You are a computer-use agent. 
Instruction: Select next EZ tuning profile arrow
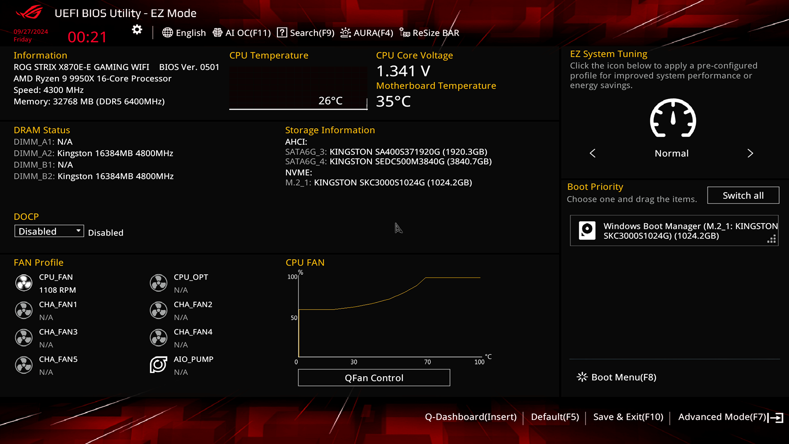click(750, 153)
